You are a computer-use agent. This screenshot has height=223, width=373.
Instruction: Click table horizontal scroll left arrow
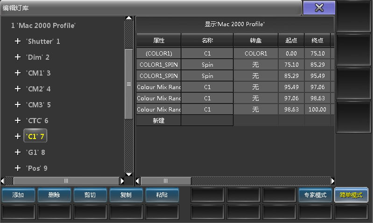point(138,181)
